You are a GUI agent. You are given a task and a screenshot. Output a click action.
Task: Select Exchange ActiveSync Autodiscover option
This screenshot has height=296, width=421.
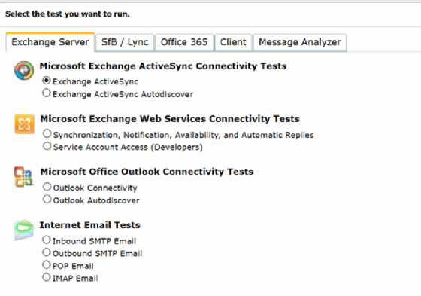[x=47, y=93]
